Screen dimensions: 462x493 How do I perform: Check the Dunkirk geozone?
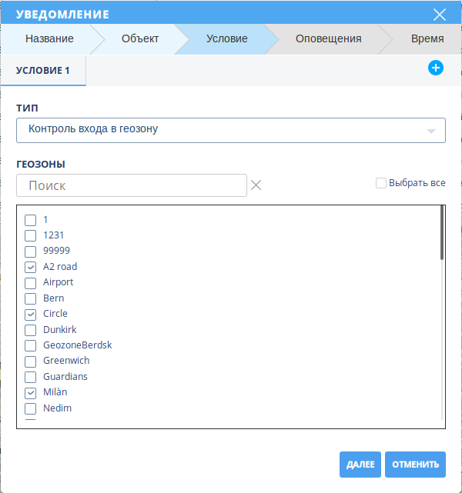(31, 330)
